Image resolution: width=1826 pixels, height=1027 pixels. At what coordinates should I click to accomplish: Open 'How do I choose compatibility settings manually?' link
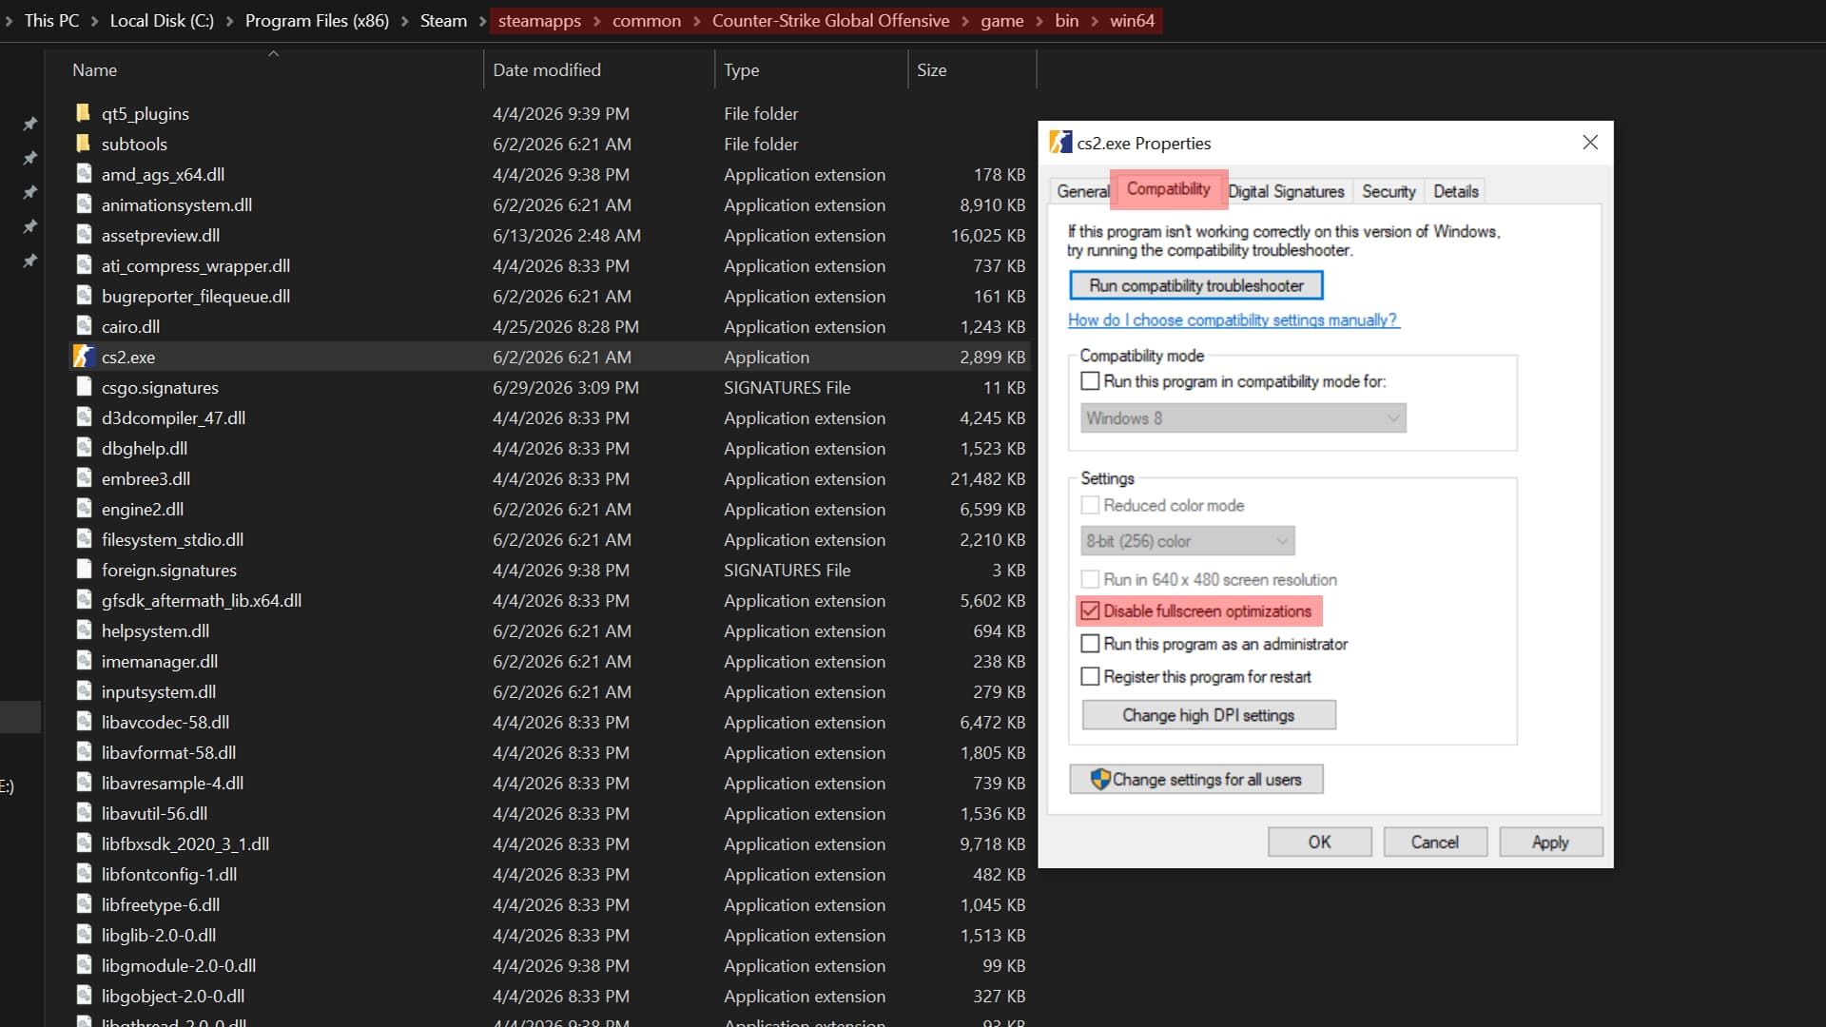pos(1233,320)
